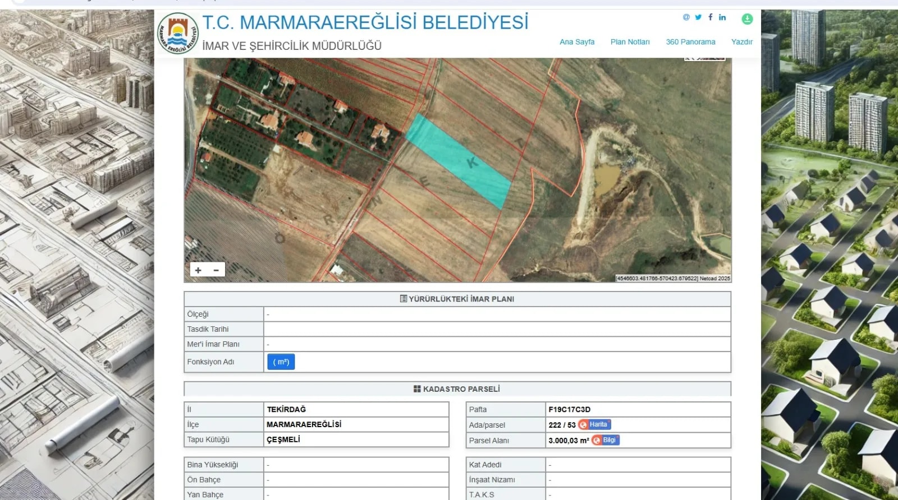Click the İmar ve Şehircilik Müdürlüğü subtitle
Image resolution: width=898 pixels, height=500 pixels.
click(292, 46)
